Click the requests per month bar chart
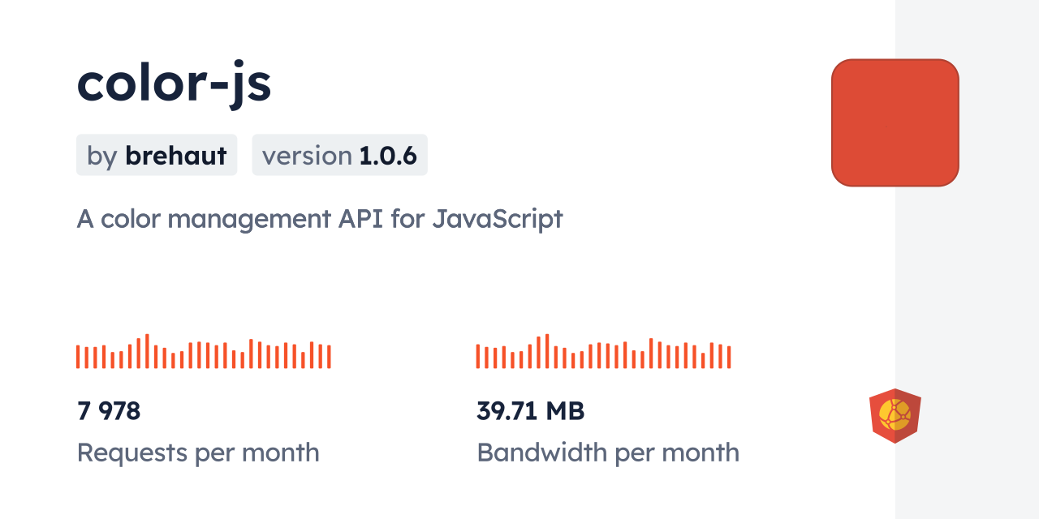This screenshot has width=1039, height=519. (x=204, y=351)
